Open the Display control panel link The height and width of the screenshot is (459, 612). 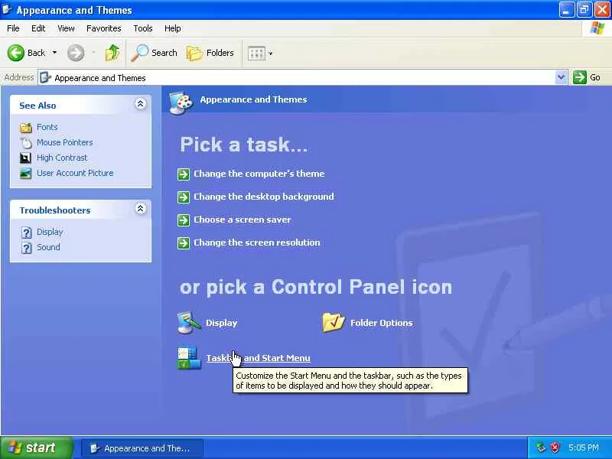(221, 323)
